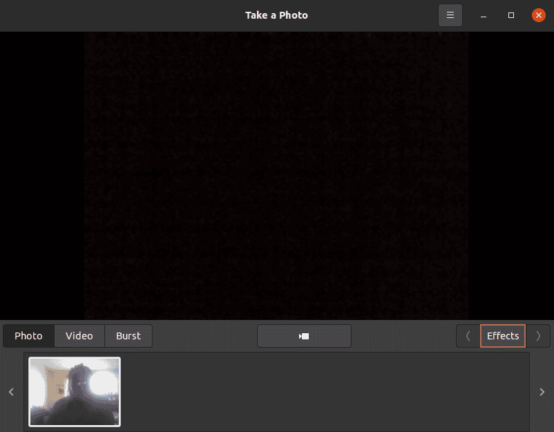Image resolution: width=554 pixels, height=432 pixels.
Task: Switch to Burst mode
Action: click(128, 336)
